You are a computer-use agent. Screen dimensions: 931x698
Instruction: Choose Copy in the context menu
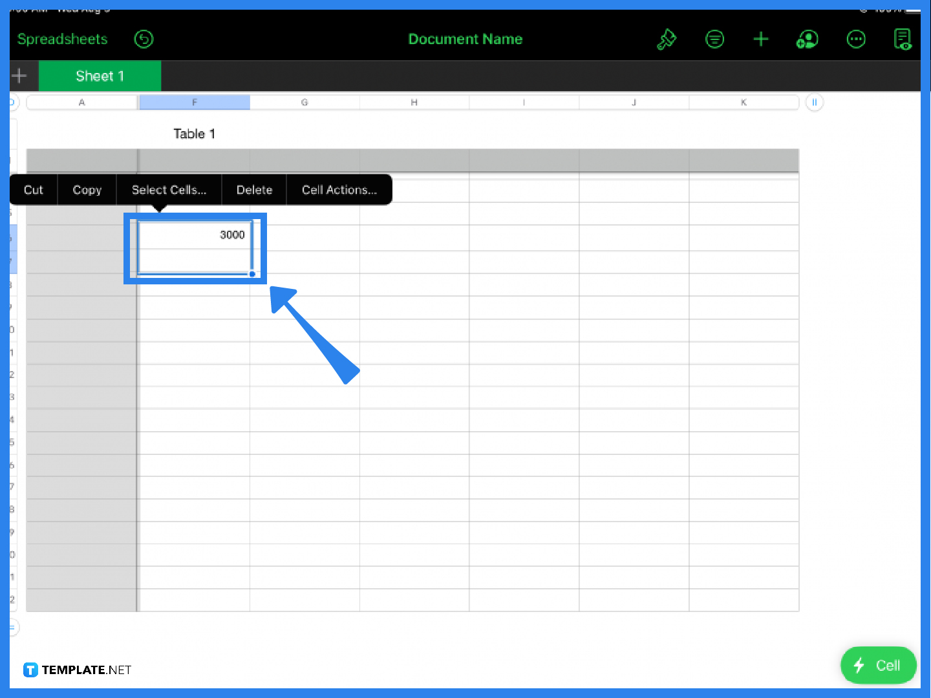point(87,190)
